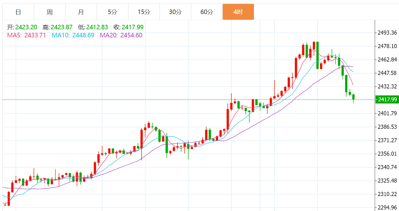Click the 2356.01 price axis label
This screenshot has height=211, width=399.
pyautogui.click(x=387, y=154)
